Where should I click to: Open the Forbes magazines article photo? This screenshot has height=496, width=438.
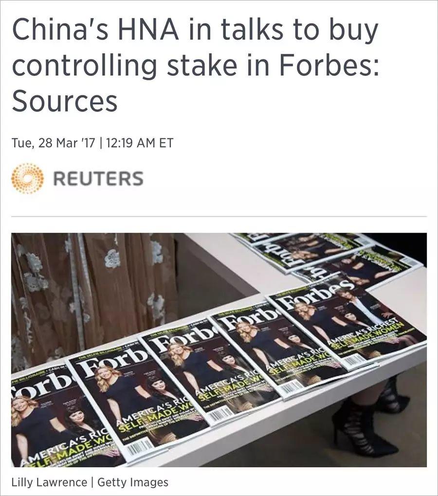click(x=219, y=350)
